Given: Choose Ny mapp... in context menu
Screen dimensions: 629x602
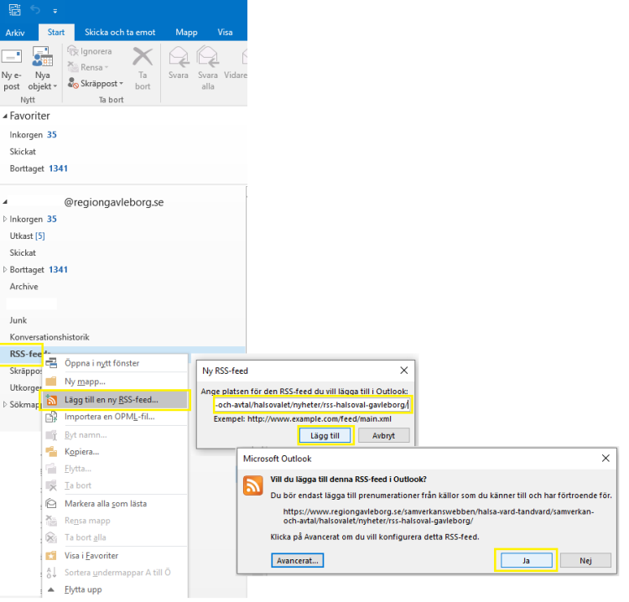Looking at the screenshot, I should (x=85, y=381).
